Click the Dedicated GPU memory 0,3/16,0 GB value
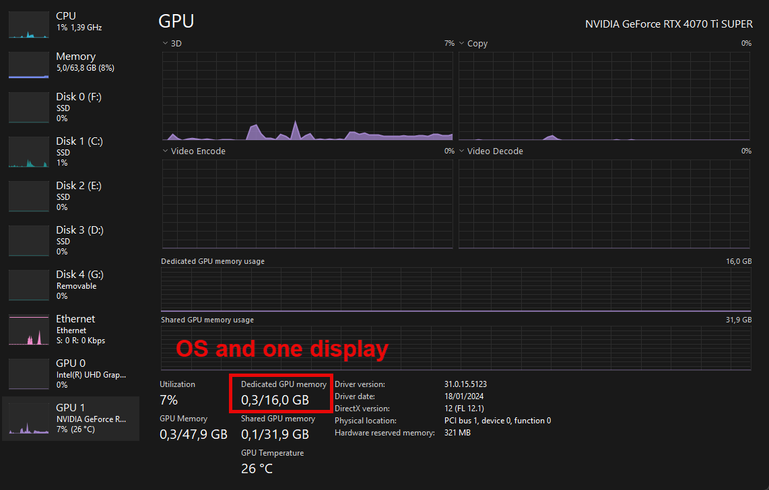This screenshot has height=490, width=769. click(x=275, y=400)
